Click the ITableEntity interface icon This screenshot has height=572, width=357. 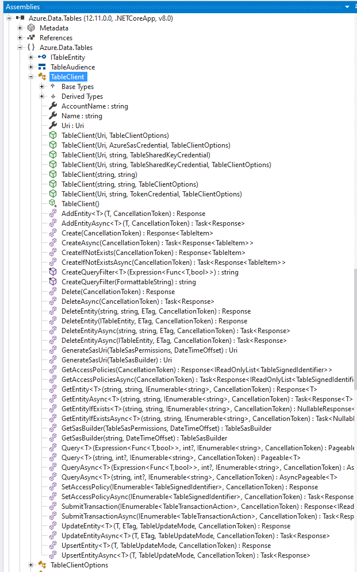coord(42,57)
